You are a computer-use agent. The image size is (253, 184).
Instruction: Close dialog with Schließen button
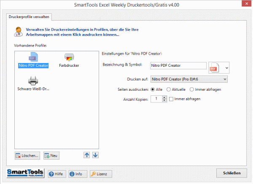231,173
